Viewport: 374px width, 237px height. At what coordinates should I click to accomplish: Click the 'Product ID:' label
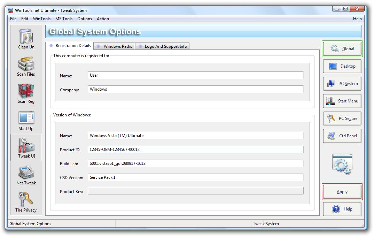[x=70, y=150]
